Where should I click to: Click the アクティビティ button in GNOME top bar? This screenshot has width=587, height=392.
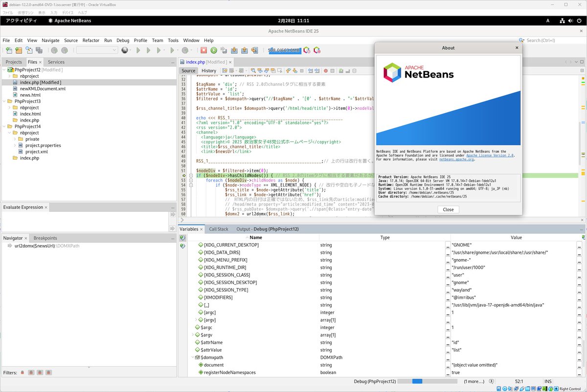click(x=21, y=21)
